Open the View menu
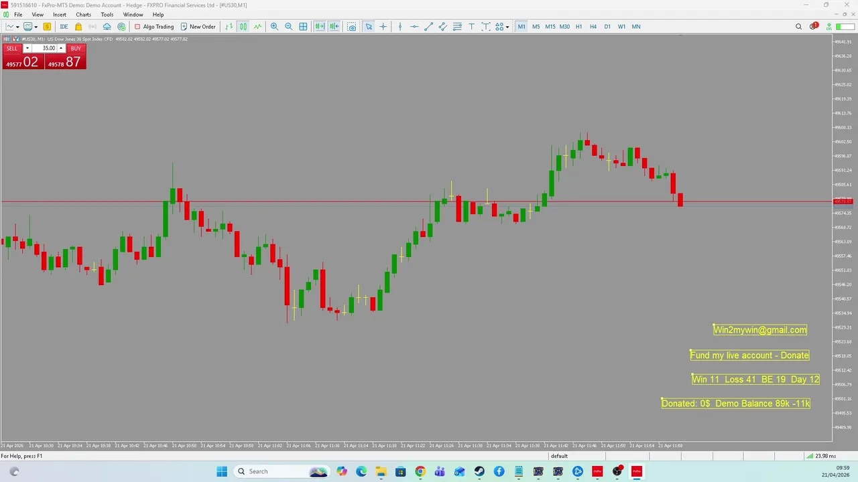The image size is (858, 482). (x=38, y=15)
